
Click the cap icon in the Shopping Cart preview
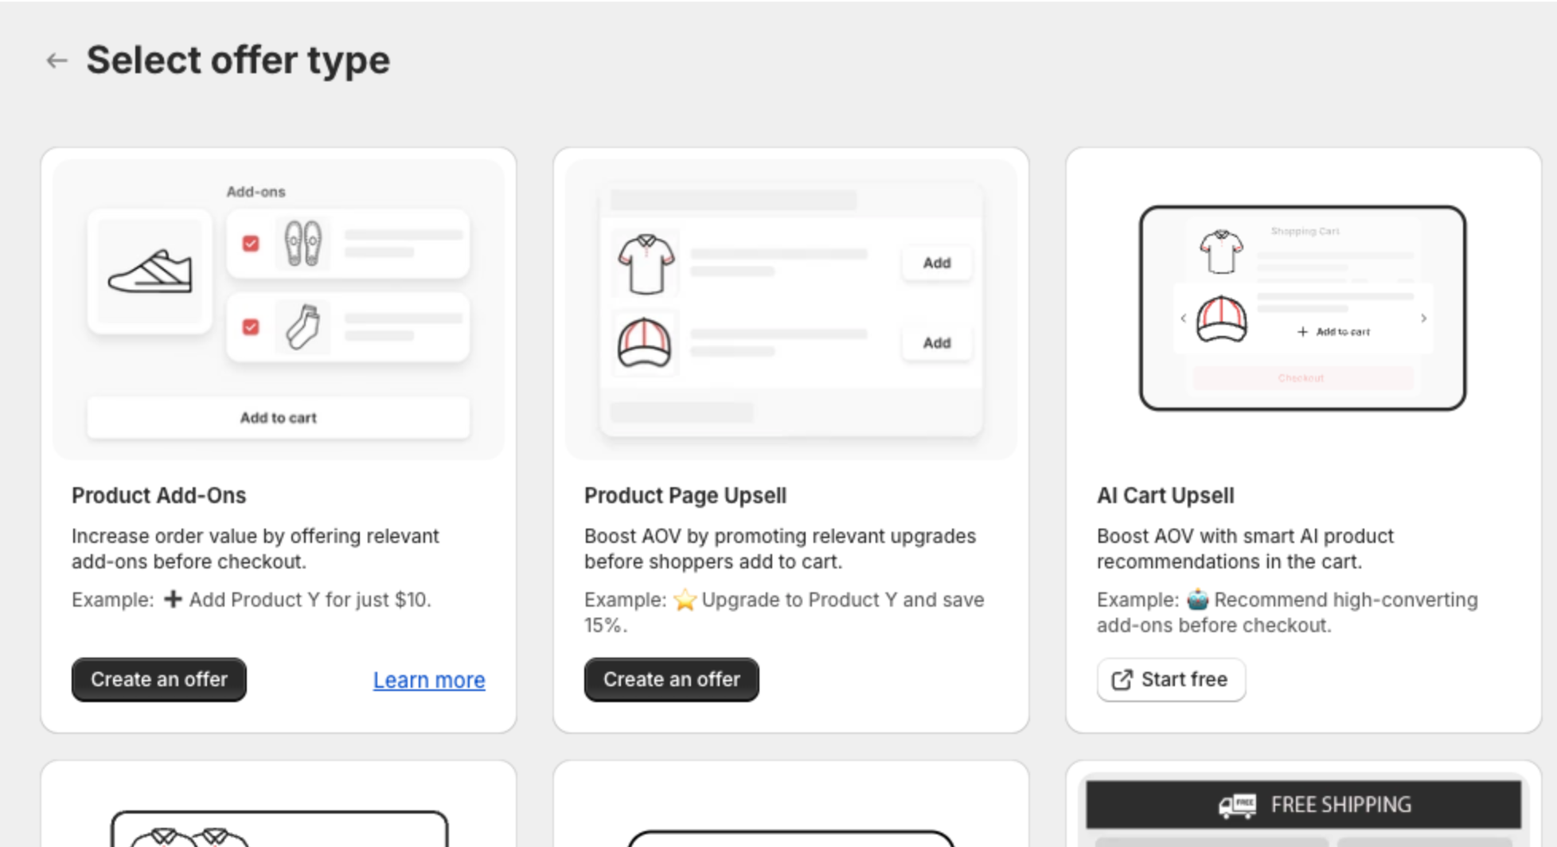click(1222, 318)
